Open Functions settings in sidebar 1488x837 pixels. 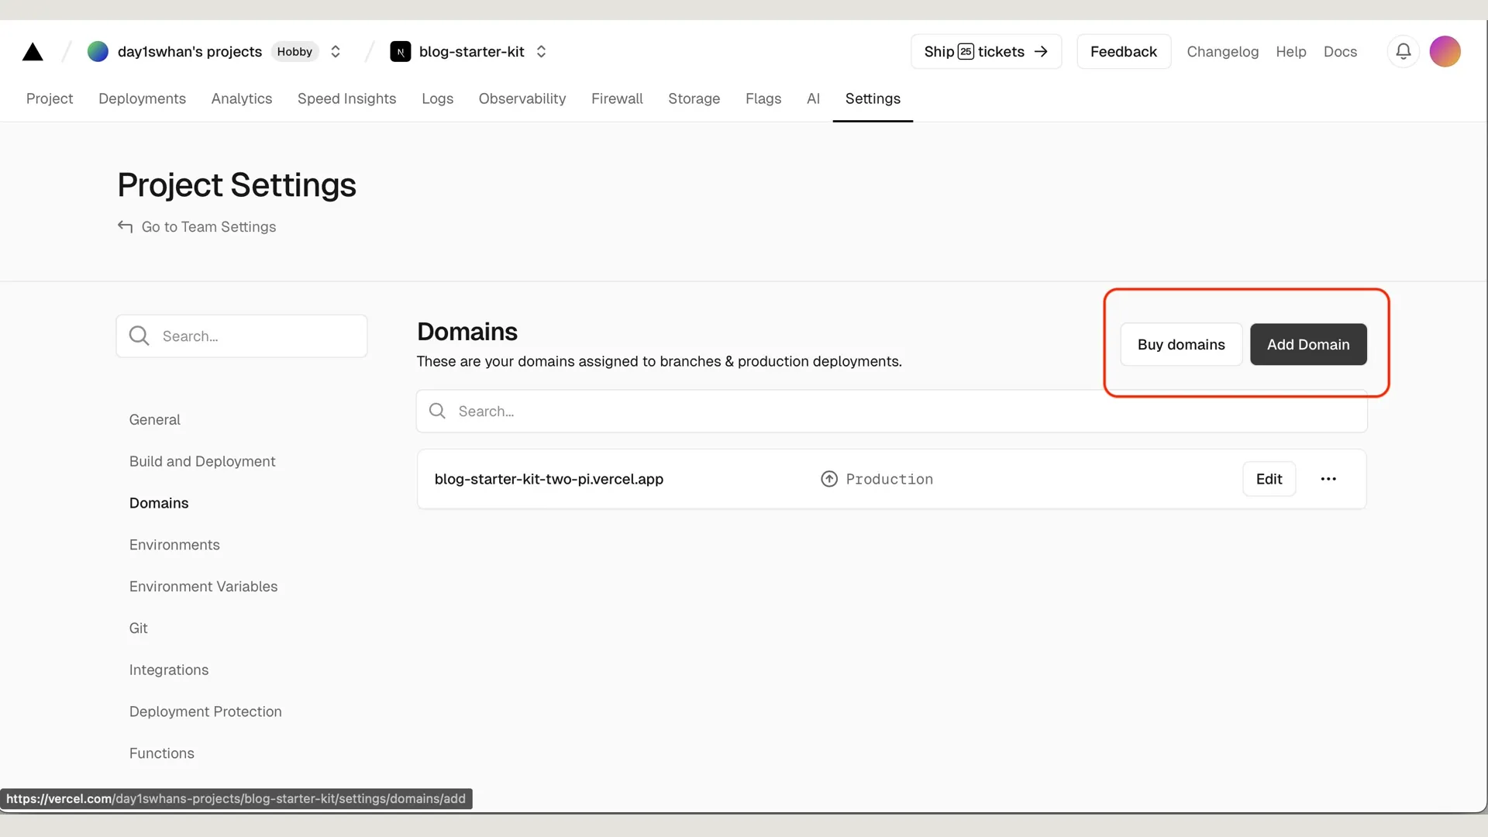161,754
